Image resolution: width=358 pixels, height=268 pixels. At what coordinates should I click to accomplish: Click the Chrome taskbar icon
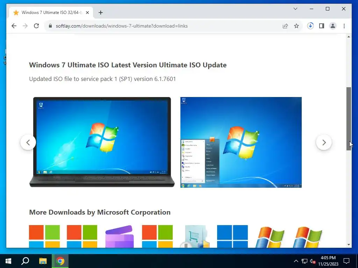coord(60,261)
